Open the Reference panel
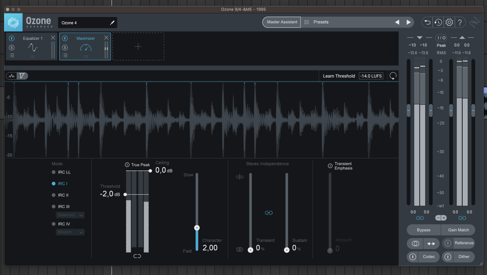487x275 pixels. (464, 243)
